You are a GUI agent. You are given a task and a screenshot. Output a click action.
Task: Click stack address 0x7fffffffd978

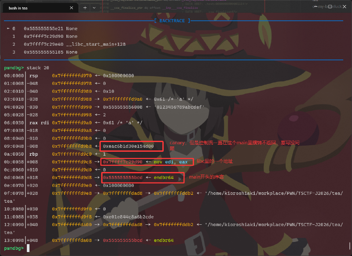tap(72, 84)
